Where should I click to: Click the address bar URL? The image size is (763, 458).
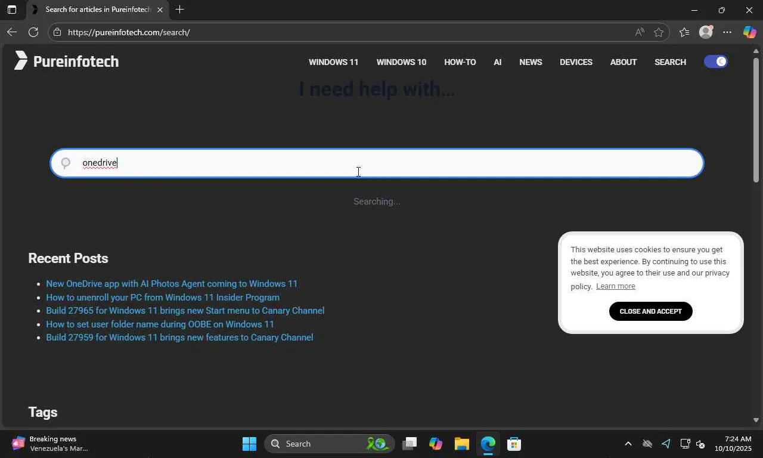click(129, 32)
